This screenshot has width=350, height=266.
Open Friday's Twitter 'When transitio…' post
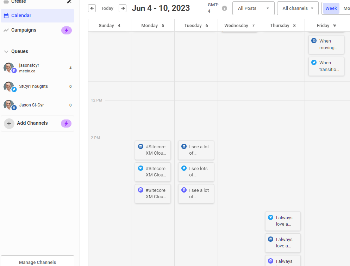point(326,66)
